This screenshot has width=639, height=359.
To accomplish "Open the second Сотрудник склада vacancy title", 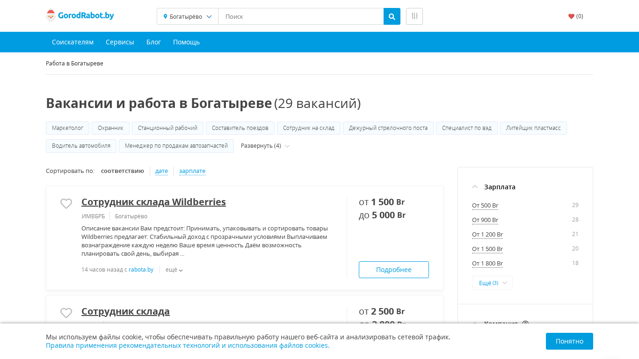I will point(125,311).
